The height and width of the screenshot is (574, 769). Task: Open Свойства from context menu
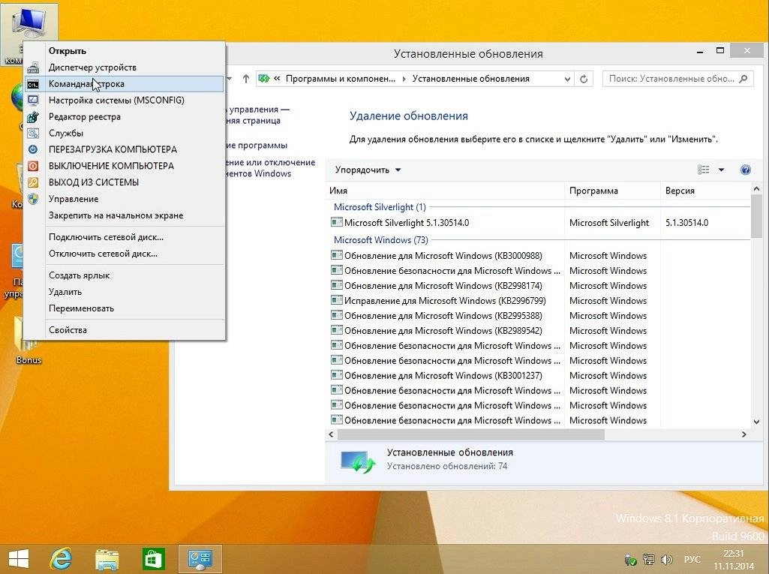coord(125,329)
